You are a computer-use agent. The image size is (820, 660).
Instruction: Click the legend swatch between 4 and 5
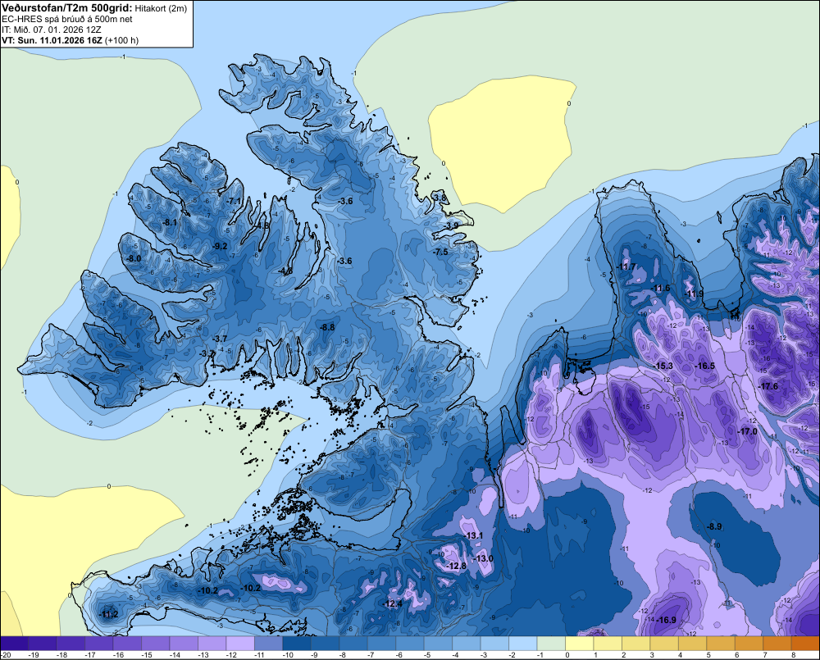[692, 644]
